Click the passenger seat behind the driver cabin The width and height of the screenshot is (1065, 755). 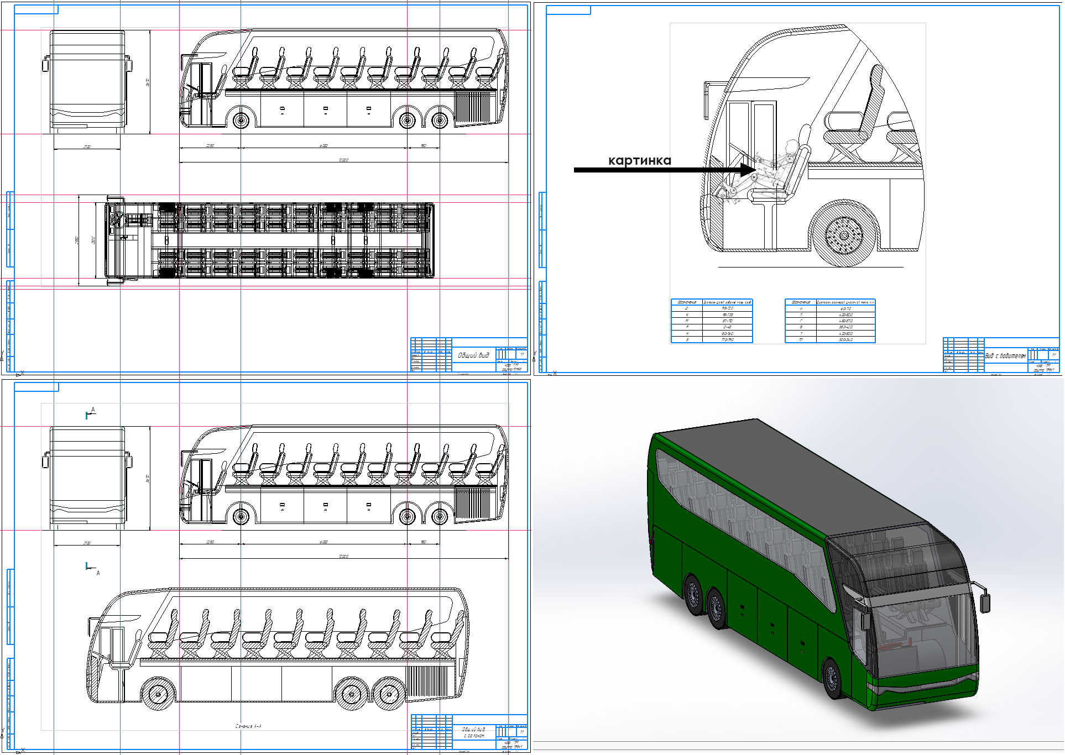(x=854, y=113)
